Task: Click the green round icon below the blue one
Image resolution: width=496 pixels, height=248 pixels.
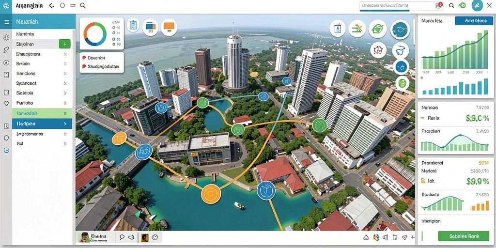Action: 403,83
